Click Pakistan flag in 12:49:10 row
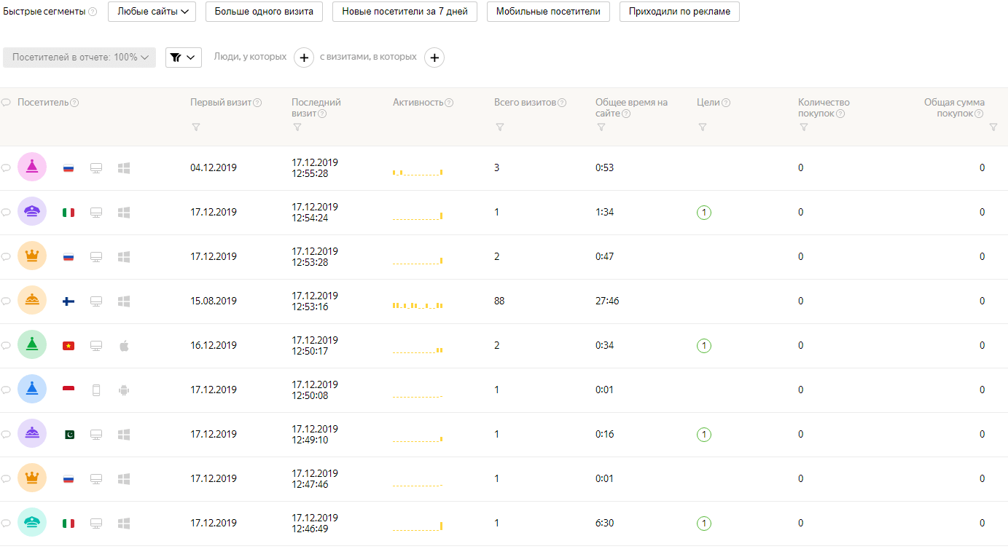 coord(69,435)
